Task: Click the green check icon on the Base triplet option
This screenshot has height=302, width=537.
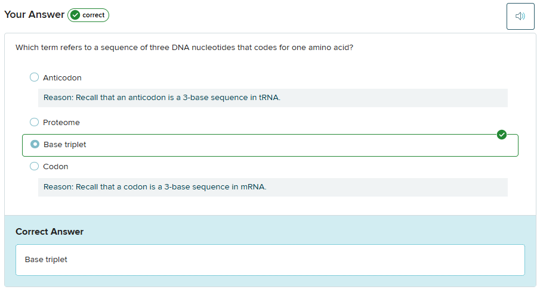Action: point(502,135)
